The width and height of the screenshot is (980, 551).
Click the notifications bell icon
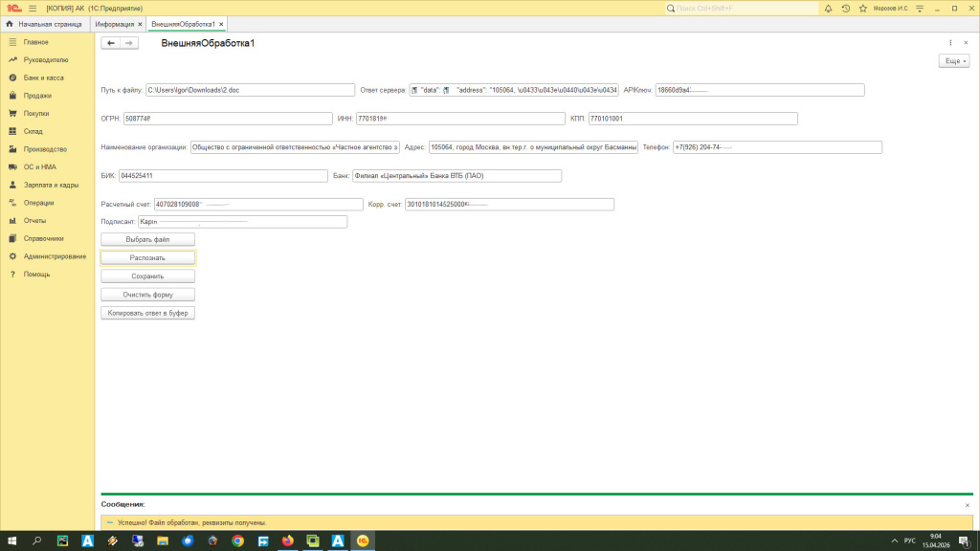coord(828,8)
